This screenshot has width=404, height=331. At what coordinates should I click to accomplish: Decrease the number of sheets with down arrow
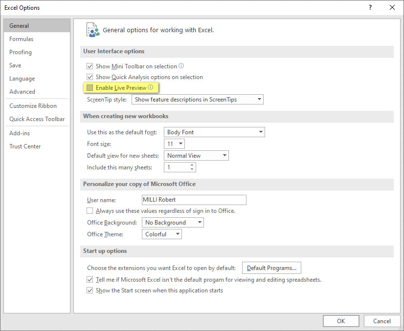click(x=192, y=169)
